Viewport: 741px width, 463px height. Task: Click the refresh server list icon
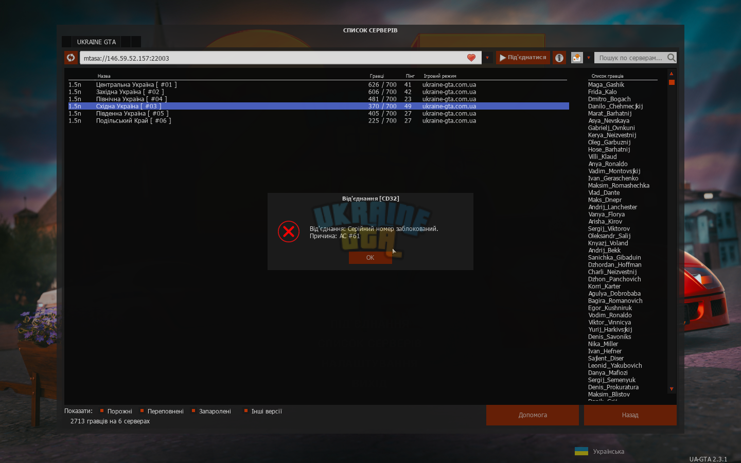tap(71, 58)
